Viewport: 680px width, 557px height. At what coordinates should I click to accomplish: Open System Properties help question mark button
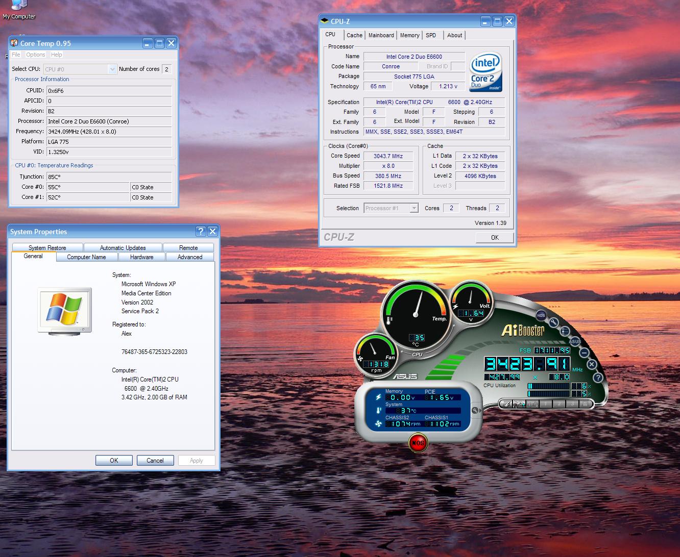201,231
